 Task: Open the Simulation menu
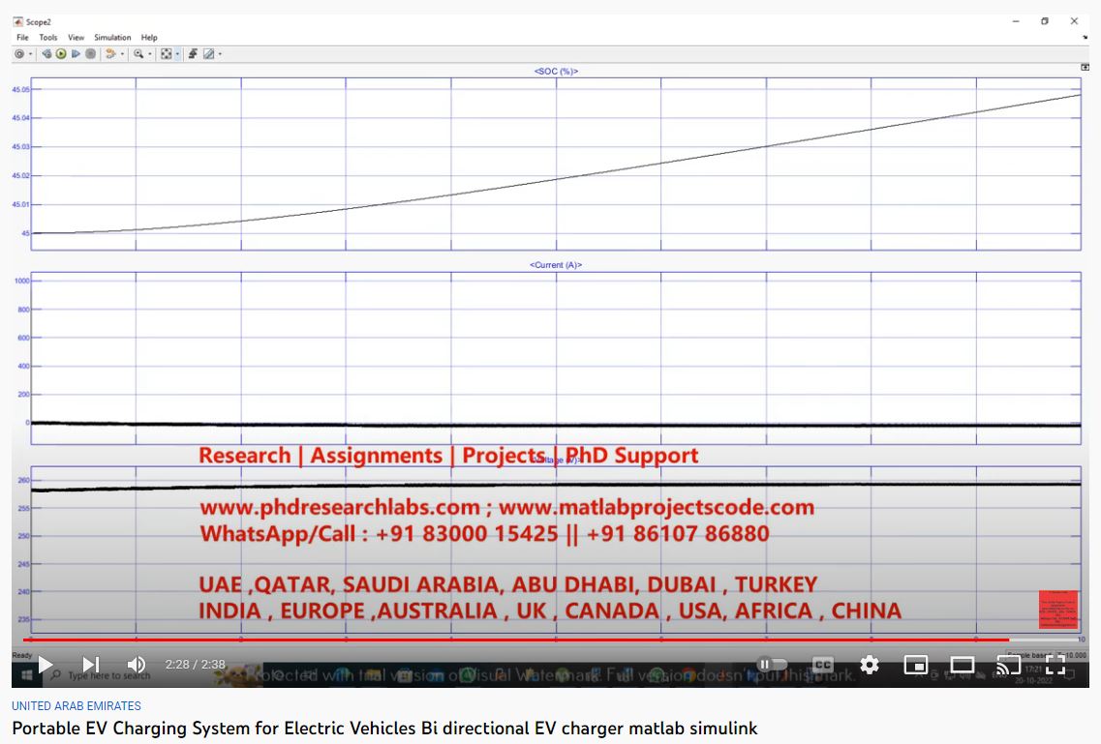[x=112, y=38]
